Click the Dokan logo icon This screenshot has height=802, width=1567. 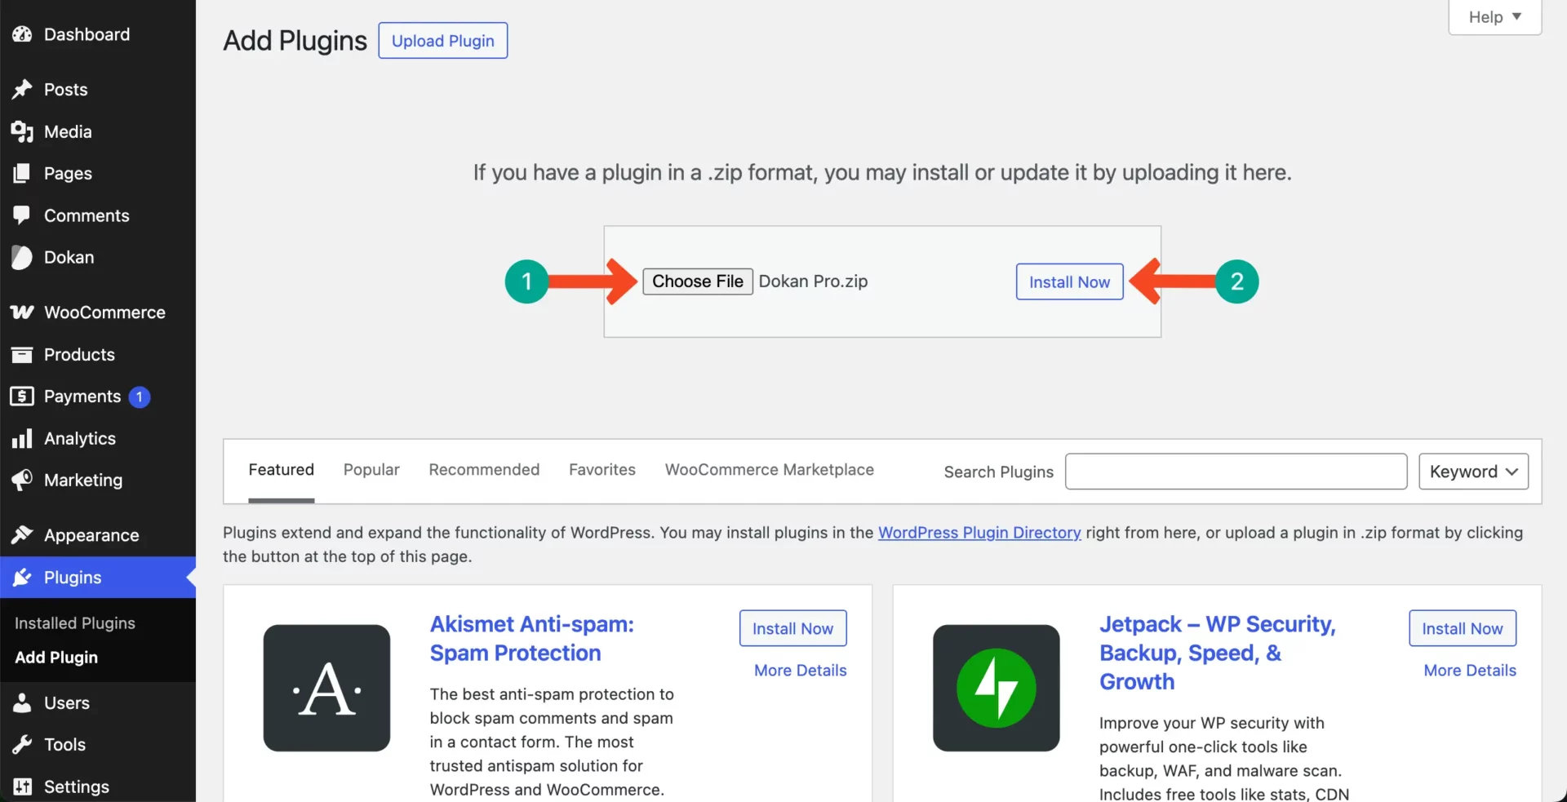pyautogui.click(x=22, y=258)
